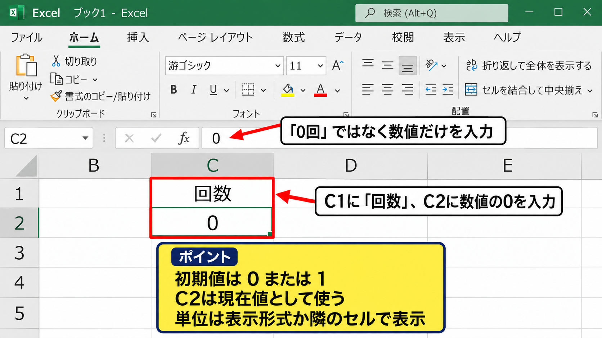Select cell C2 containing 0

point(212,223)
